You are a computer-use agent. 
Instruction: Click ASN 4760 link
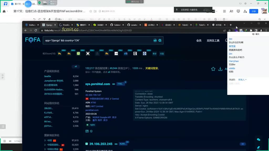[x=93, y=103]
